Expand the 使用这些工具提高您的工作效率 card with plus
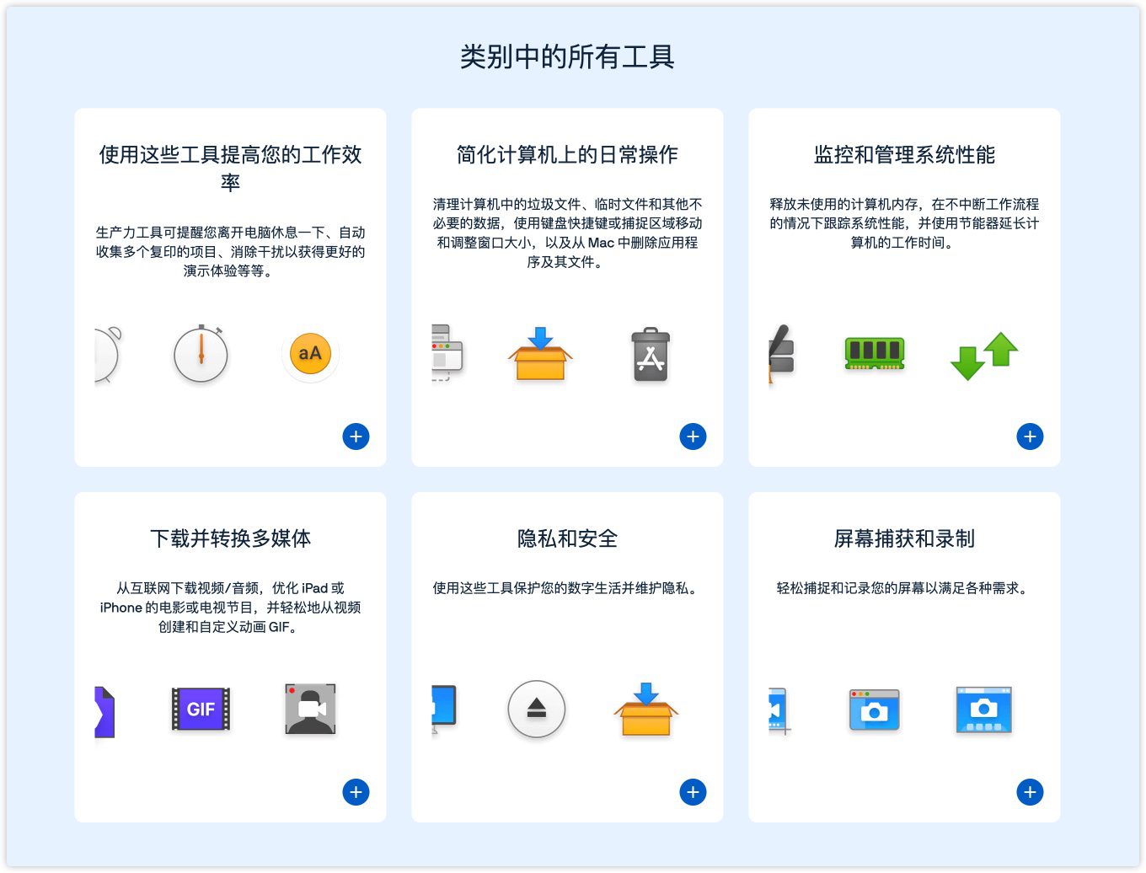 coord(356,436)
